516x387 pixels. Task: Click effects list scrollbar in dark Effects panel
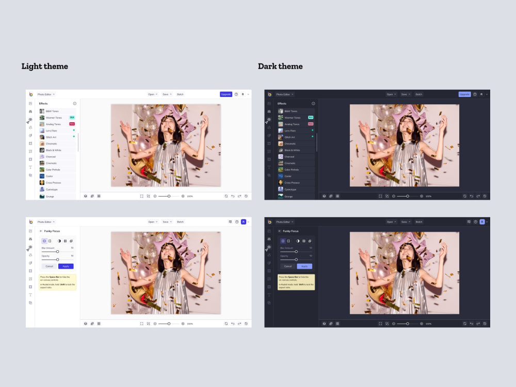317,142
